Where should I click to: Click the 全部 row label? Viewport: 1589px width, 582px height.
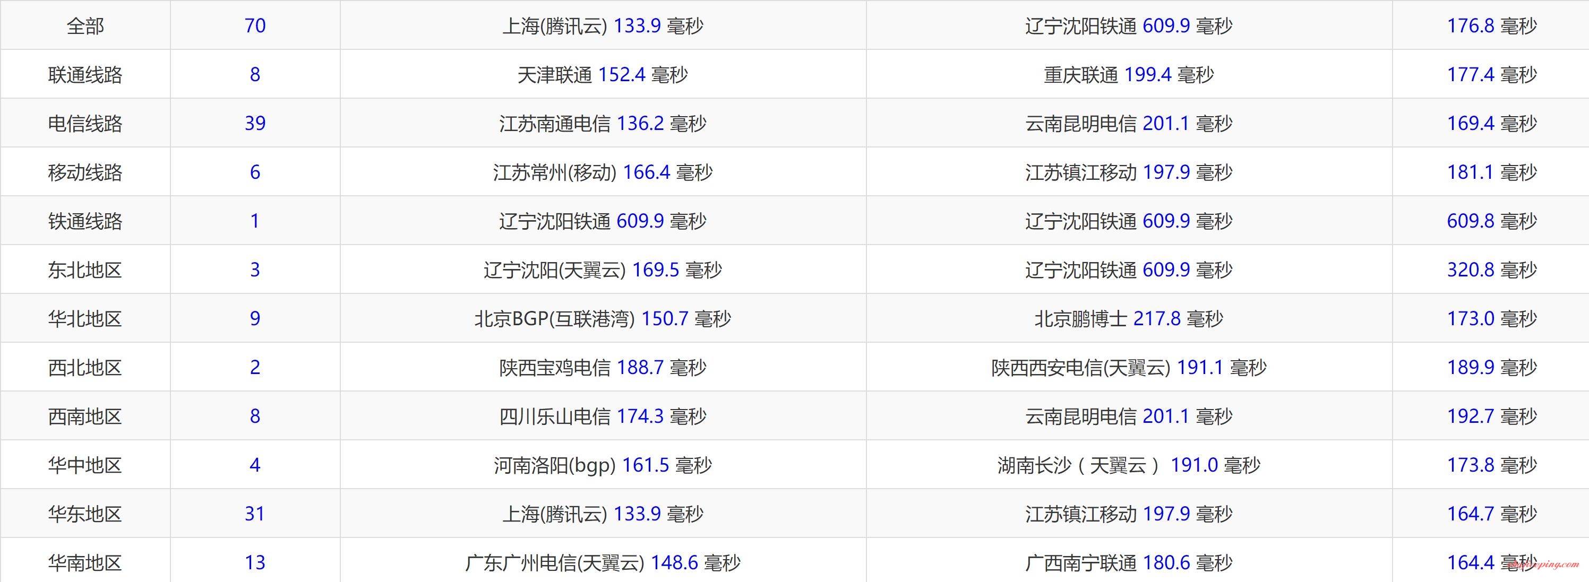click(85, 26)
